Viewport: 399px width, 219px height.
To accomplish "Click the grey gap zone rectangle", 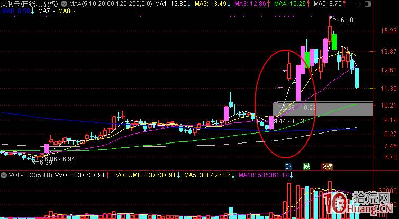I will (x=322, y=108).
